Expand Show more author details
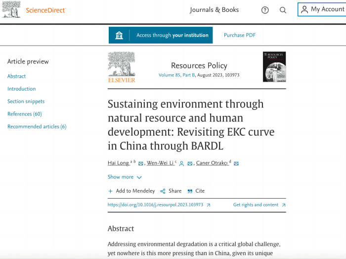This screenshot has width=346, height=259. 125,177
